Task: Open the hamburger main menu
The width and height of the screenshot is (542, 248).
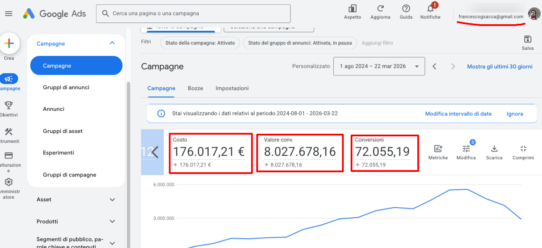Action: (x=9, y=13)
